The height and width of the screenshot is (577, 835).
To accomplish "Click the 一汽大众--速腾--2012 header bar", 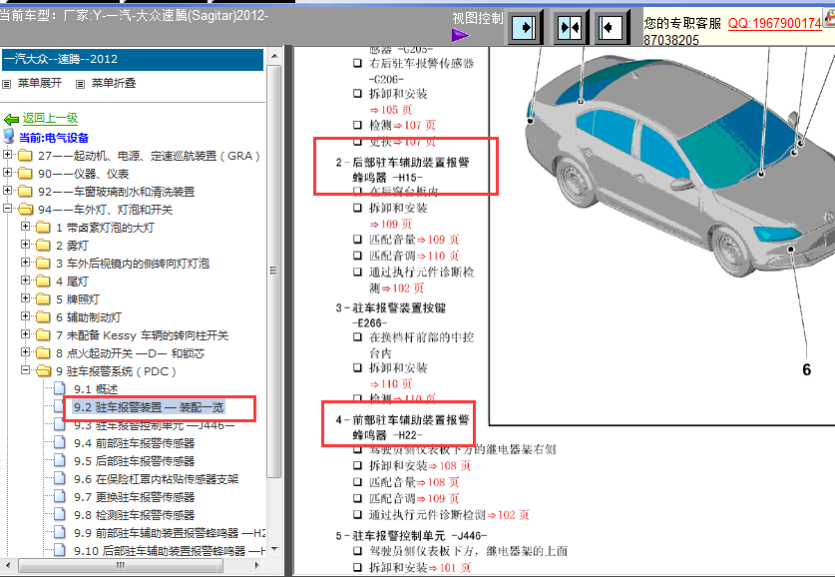I will pos(133,59).
